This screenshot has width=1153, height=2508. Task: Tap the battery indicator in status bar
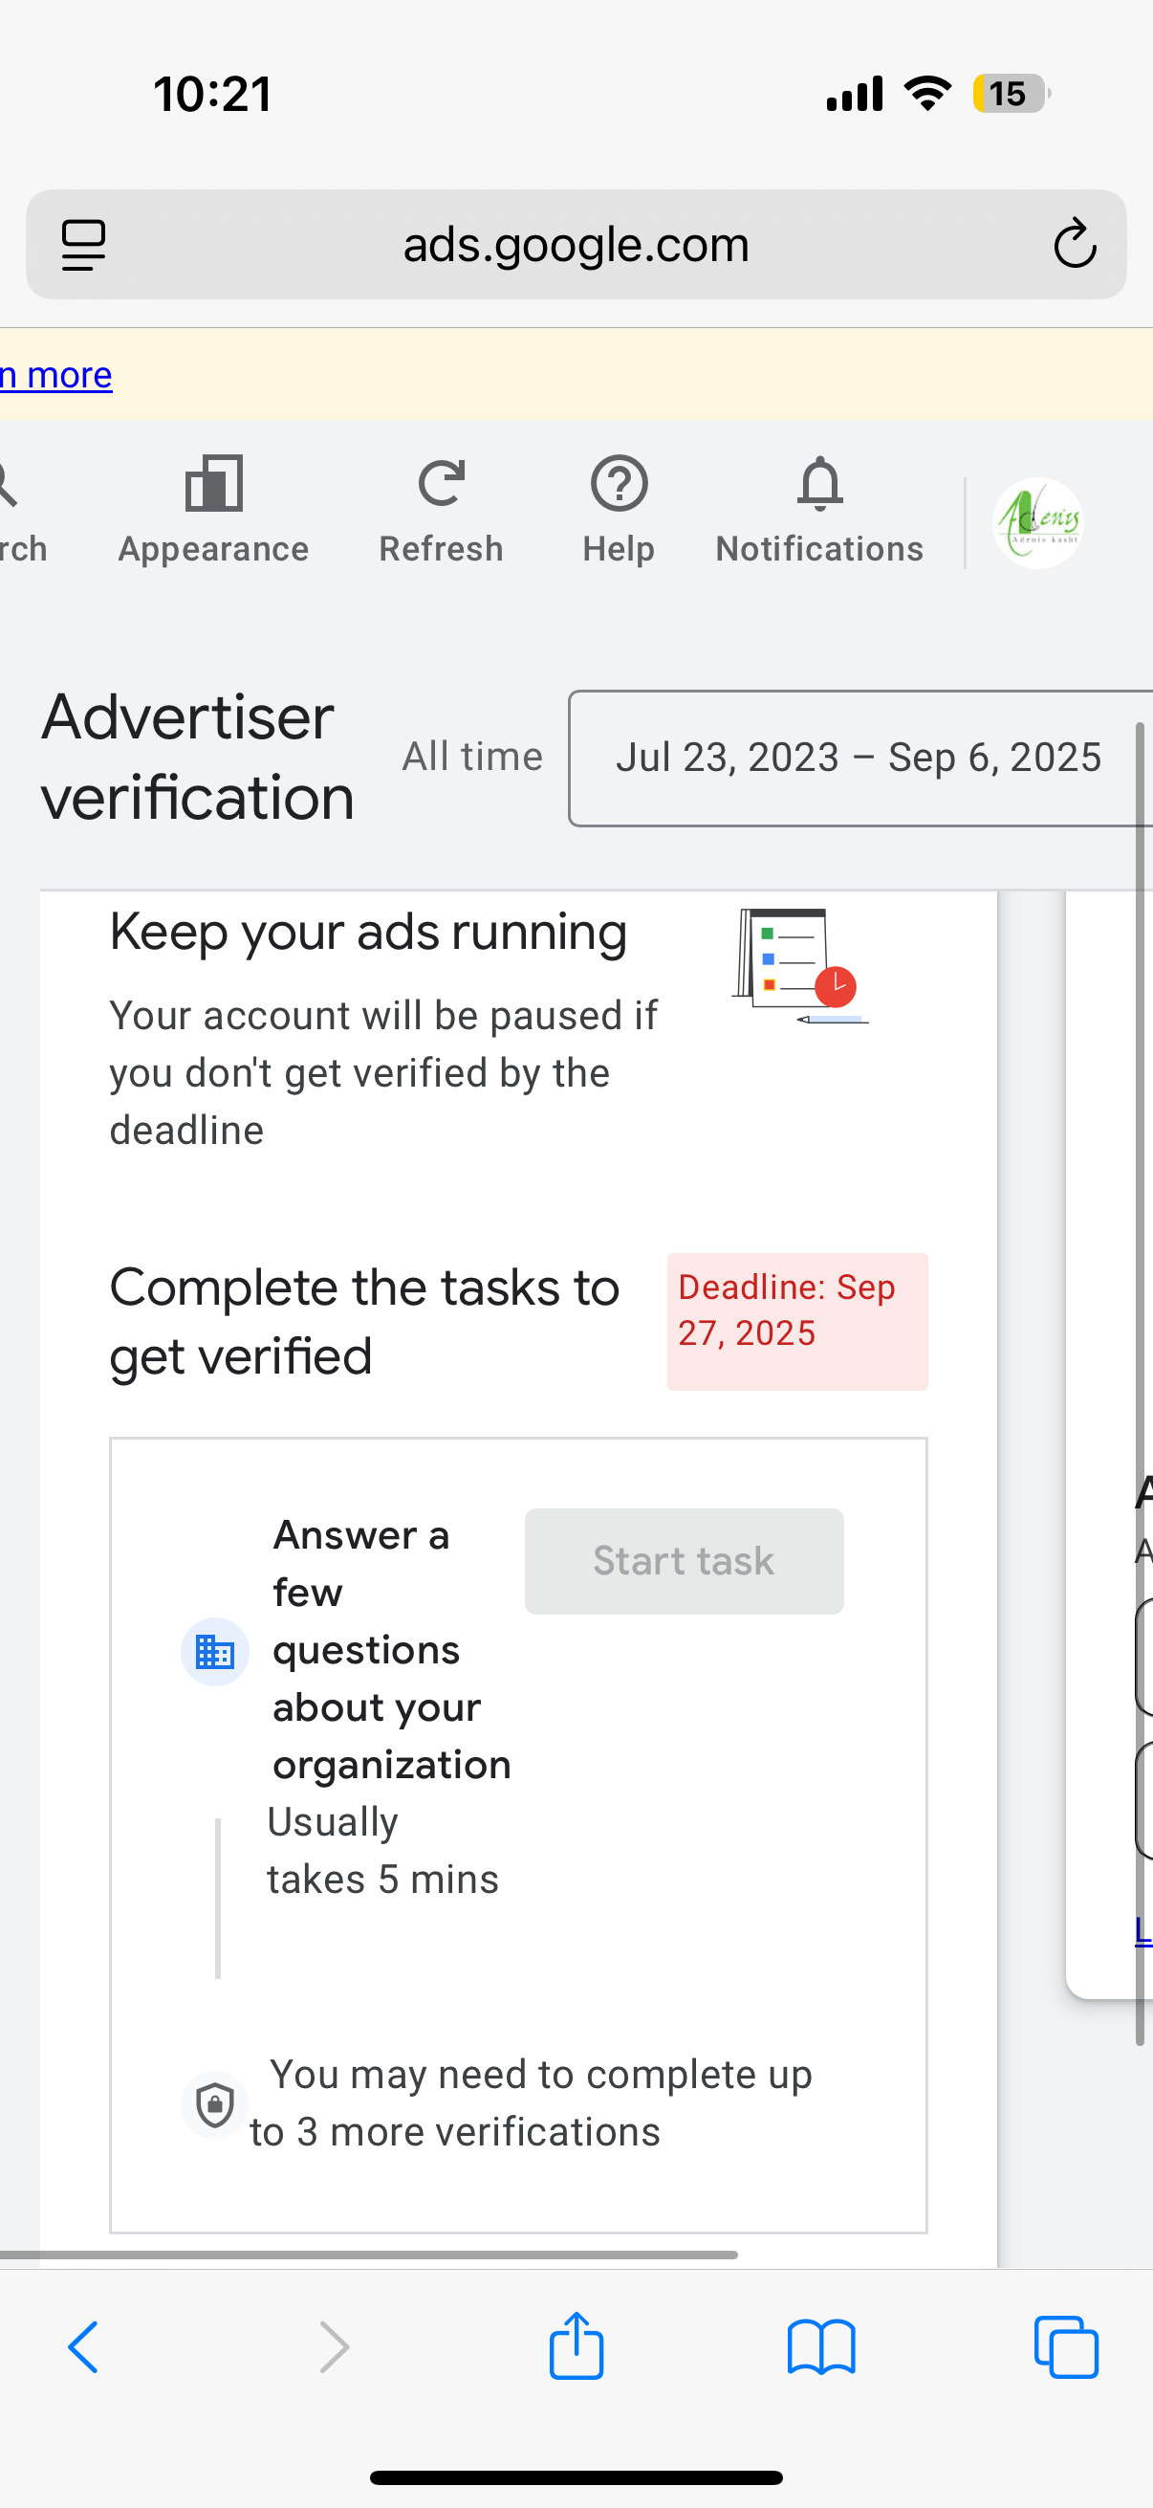1012,94
